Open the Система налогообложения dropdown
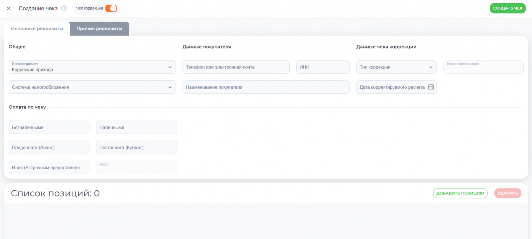 (x=92, y=87)
